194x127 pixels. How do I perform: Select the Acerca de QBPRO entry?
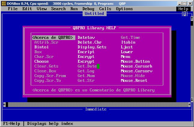(53, 38)
